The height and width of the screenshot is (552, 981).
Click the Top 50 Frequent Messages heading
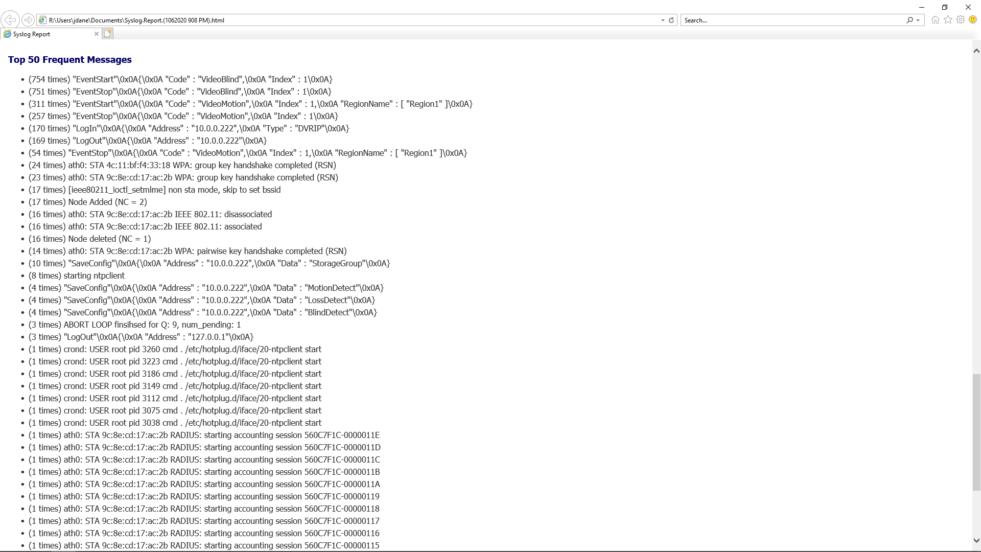pyautogui.click(x=70, y=60)
